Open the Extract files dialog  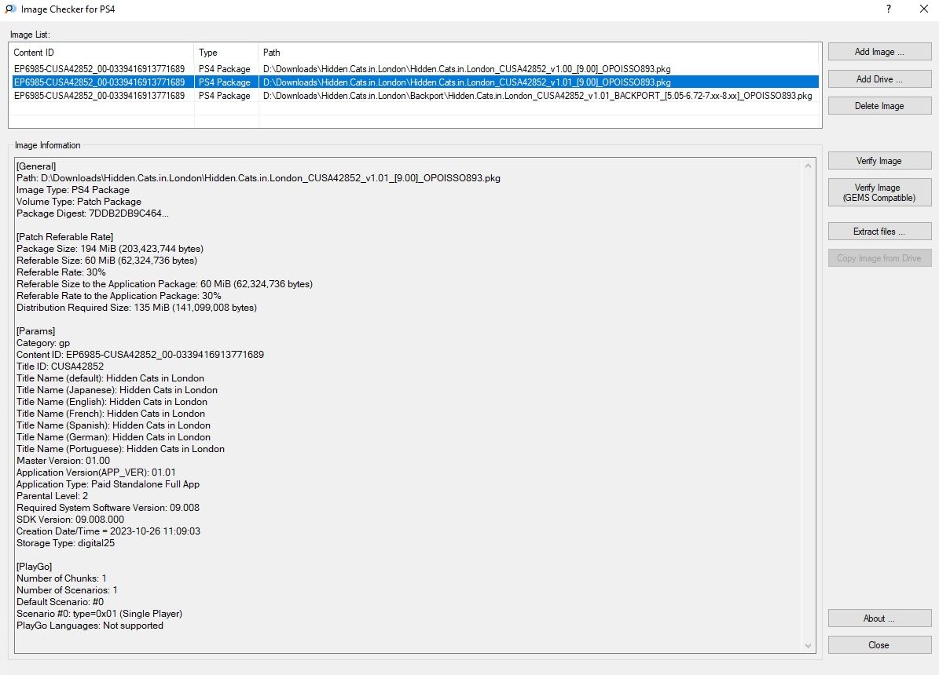tap(879, 232)
